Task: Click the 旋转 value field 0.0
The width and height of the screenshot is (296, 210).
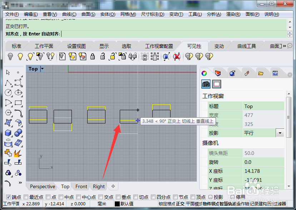Action: tap(263, 162)
